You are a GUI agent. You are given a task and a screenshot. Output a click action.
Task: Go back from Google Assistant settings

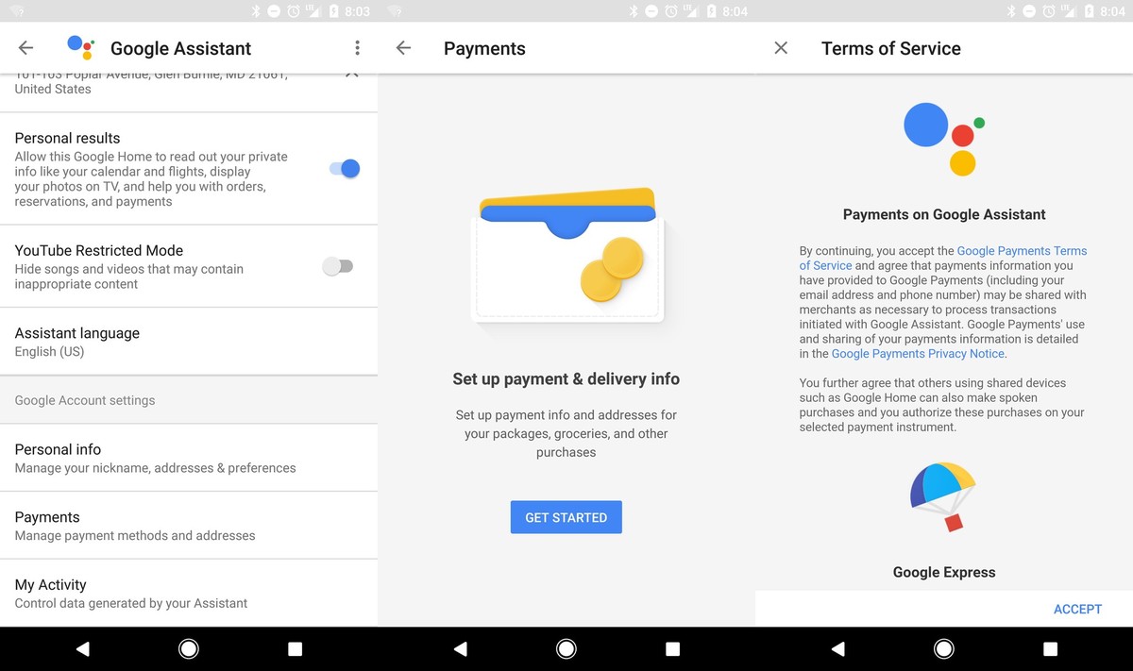[25, 48]
